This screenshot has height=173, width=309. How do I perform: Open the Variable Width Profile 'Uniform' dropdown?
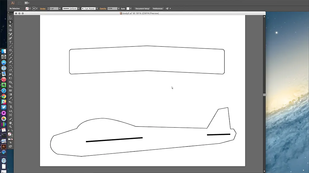78,9
